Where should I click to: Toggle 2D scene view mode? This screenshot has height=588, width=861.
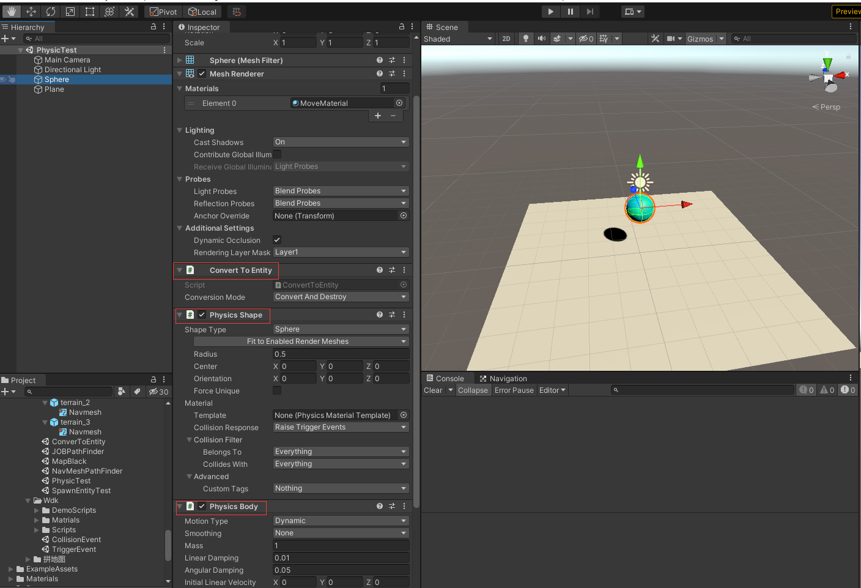tap(506, 39)
